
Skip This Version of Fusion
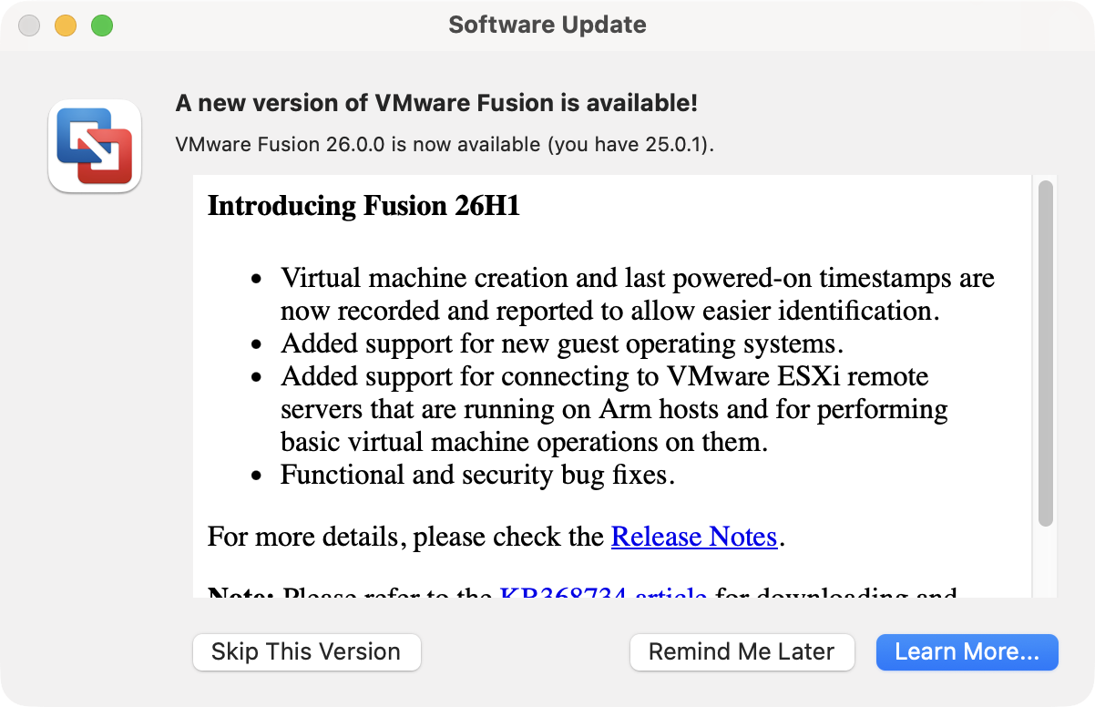click(306, 652)
